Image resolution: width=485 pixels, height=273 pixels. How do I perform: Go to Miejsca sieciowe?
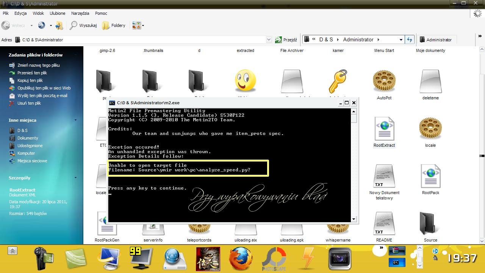coord(32,161)
